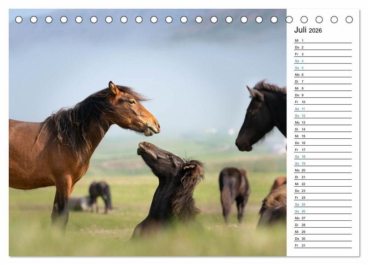The width and height of the screenshot is (368, 265).
Task: Choose Saturday 18 in the date list
Action: [322, 157]
